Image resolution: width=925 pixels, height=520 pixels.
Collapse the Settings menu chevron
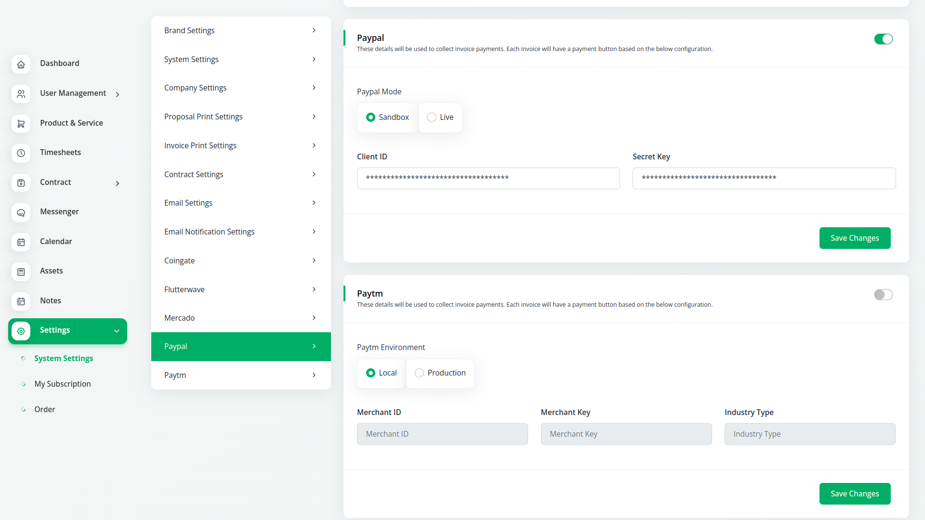pyautogui.click(x=117, y=331)
